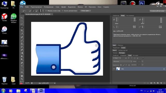The width and height of the screenshot is (166, 93).
Task: Create new adjustment layer icon
Action: point(155,83)
